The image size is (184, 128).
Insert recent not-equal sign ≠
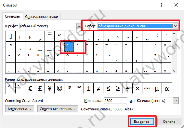click(x=98, y=88)
